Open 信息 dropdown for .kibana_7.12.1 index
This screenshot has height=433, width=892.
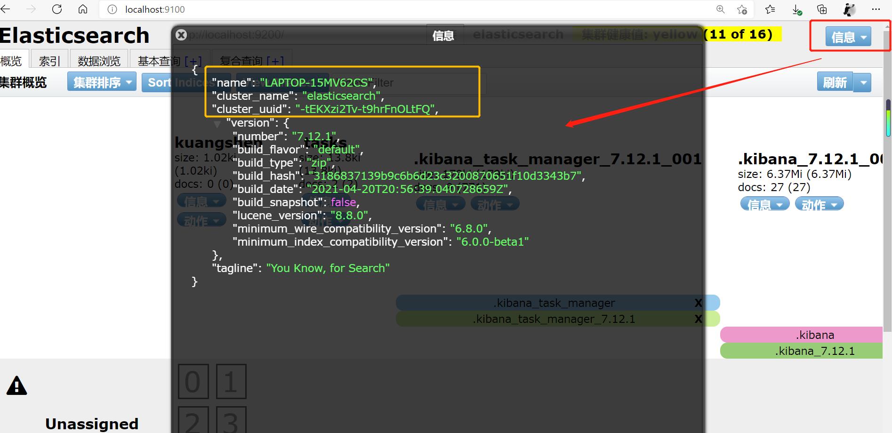[x=765, y=204]
